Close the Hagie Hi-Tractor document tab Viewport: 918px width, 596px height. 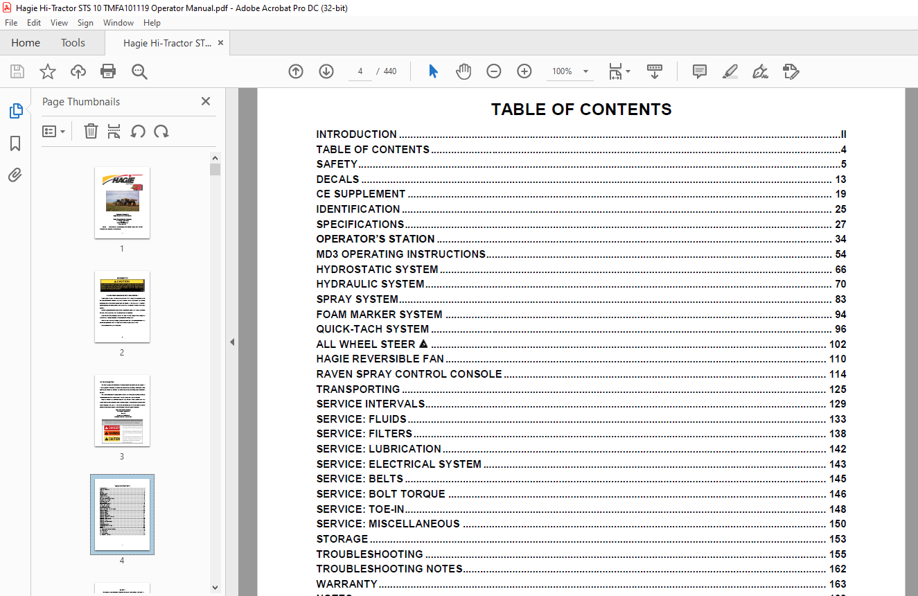coord(220,43)
